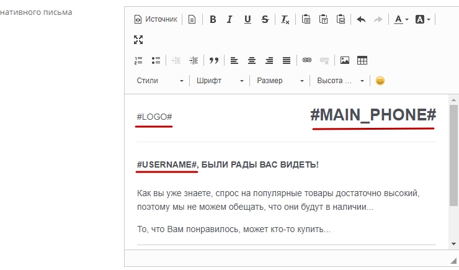Insert a hyperlink
Image resolution: width=459 pixels, height=270 pixels.
306,60
